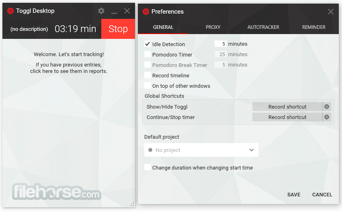This screenshot has height=212, width=342.
Task: Expand the No project chevron arrow
Action: (252, 150)
